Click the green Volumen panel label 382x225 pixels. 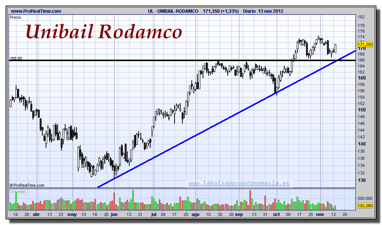point(18,192)
